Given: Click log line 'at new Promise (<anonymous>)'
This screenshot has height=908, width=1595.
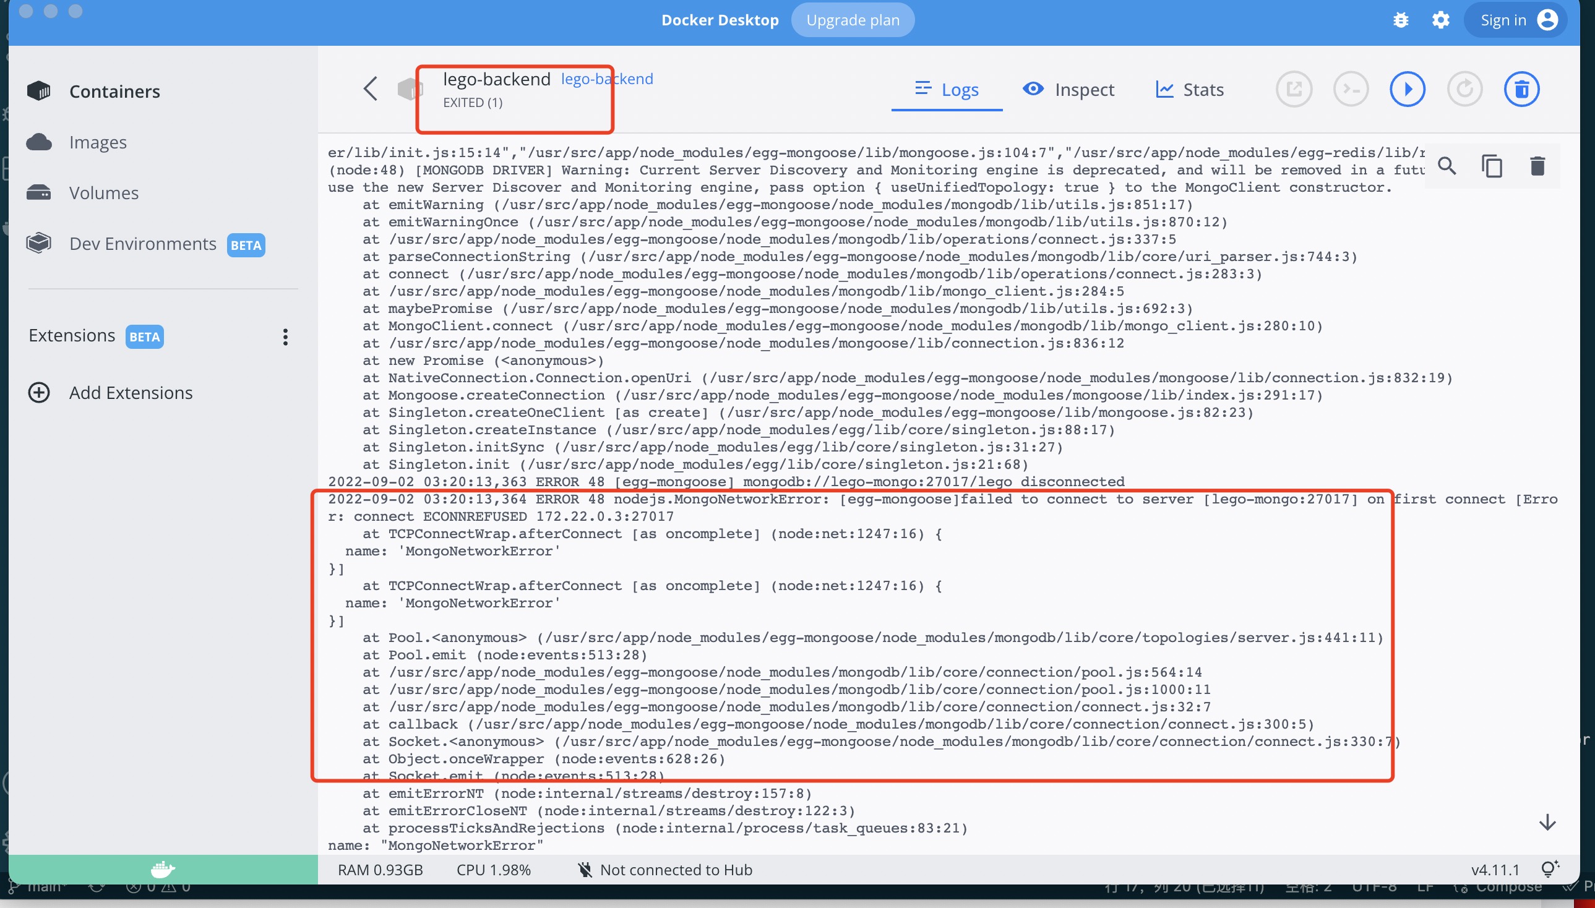Looking at the screenshot, I should point(483,361).
